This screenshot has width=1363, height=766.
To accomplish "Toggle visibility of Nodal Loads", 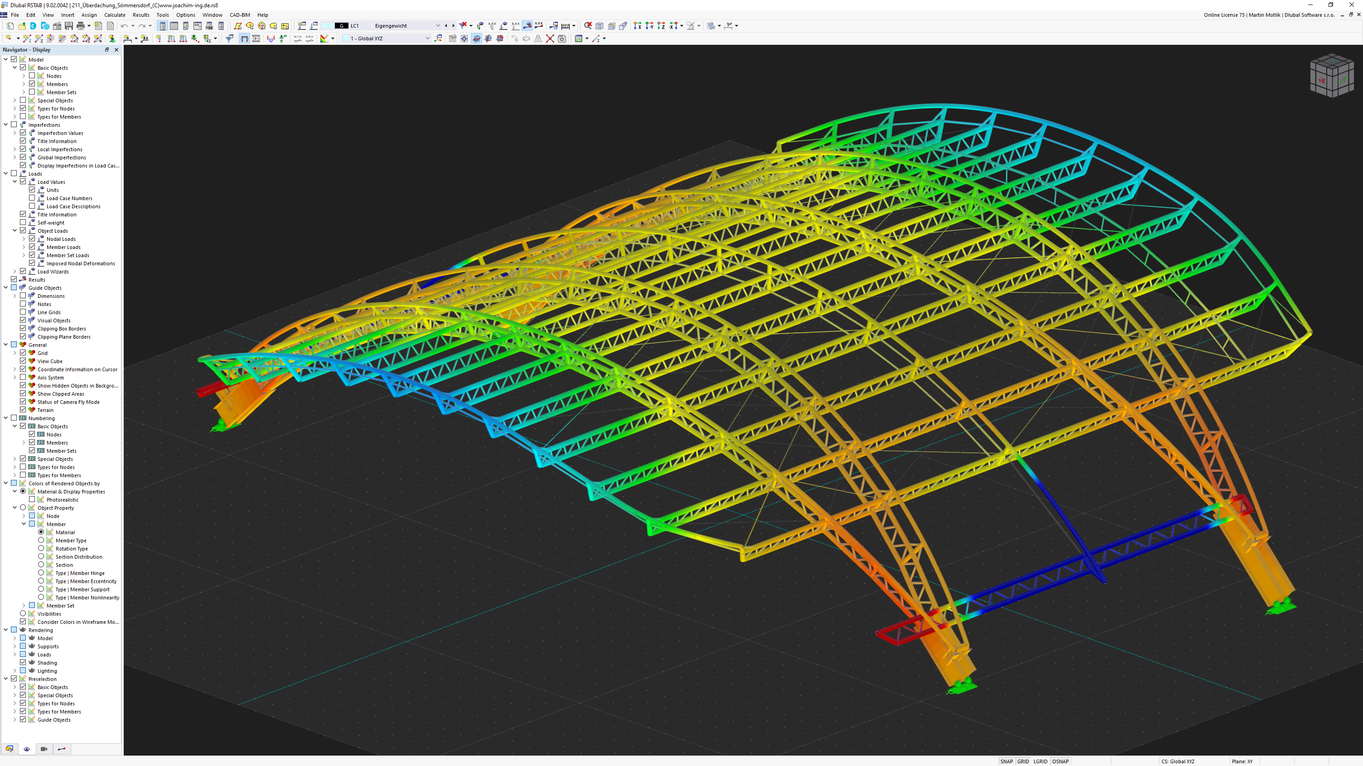I will pos(32,239).
